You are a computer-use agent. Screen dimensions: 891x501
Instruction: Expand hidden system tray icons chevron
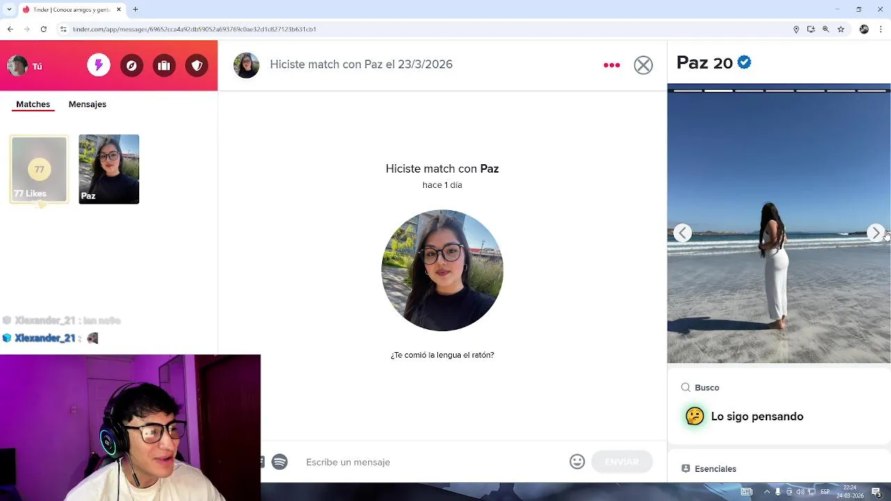[766, 492]
